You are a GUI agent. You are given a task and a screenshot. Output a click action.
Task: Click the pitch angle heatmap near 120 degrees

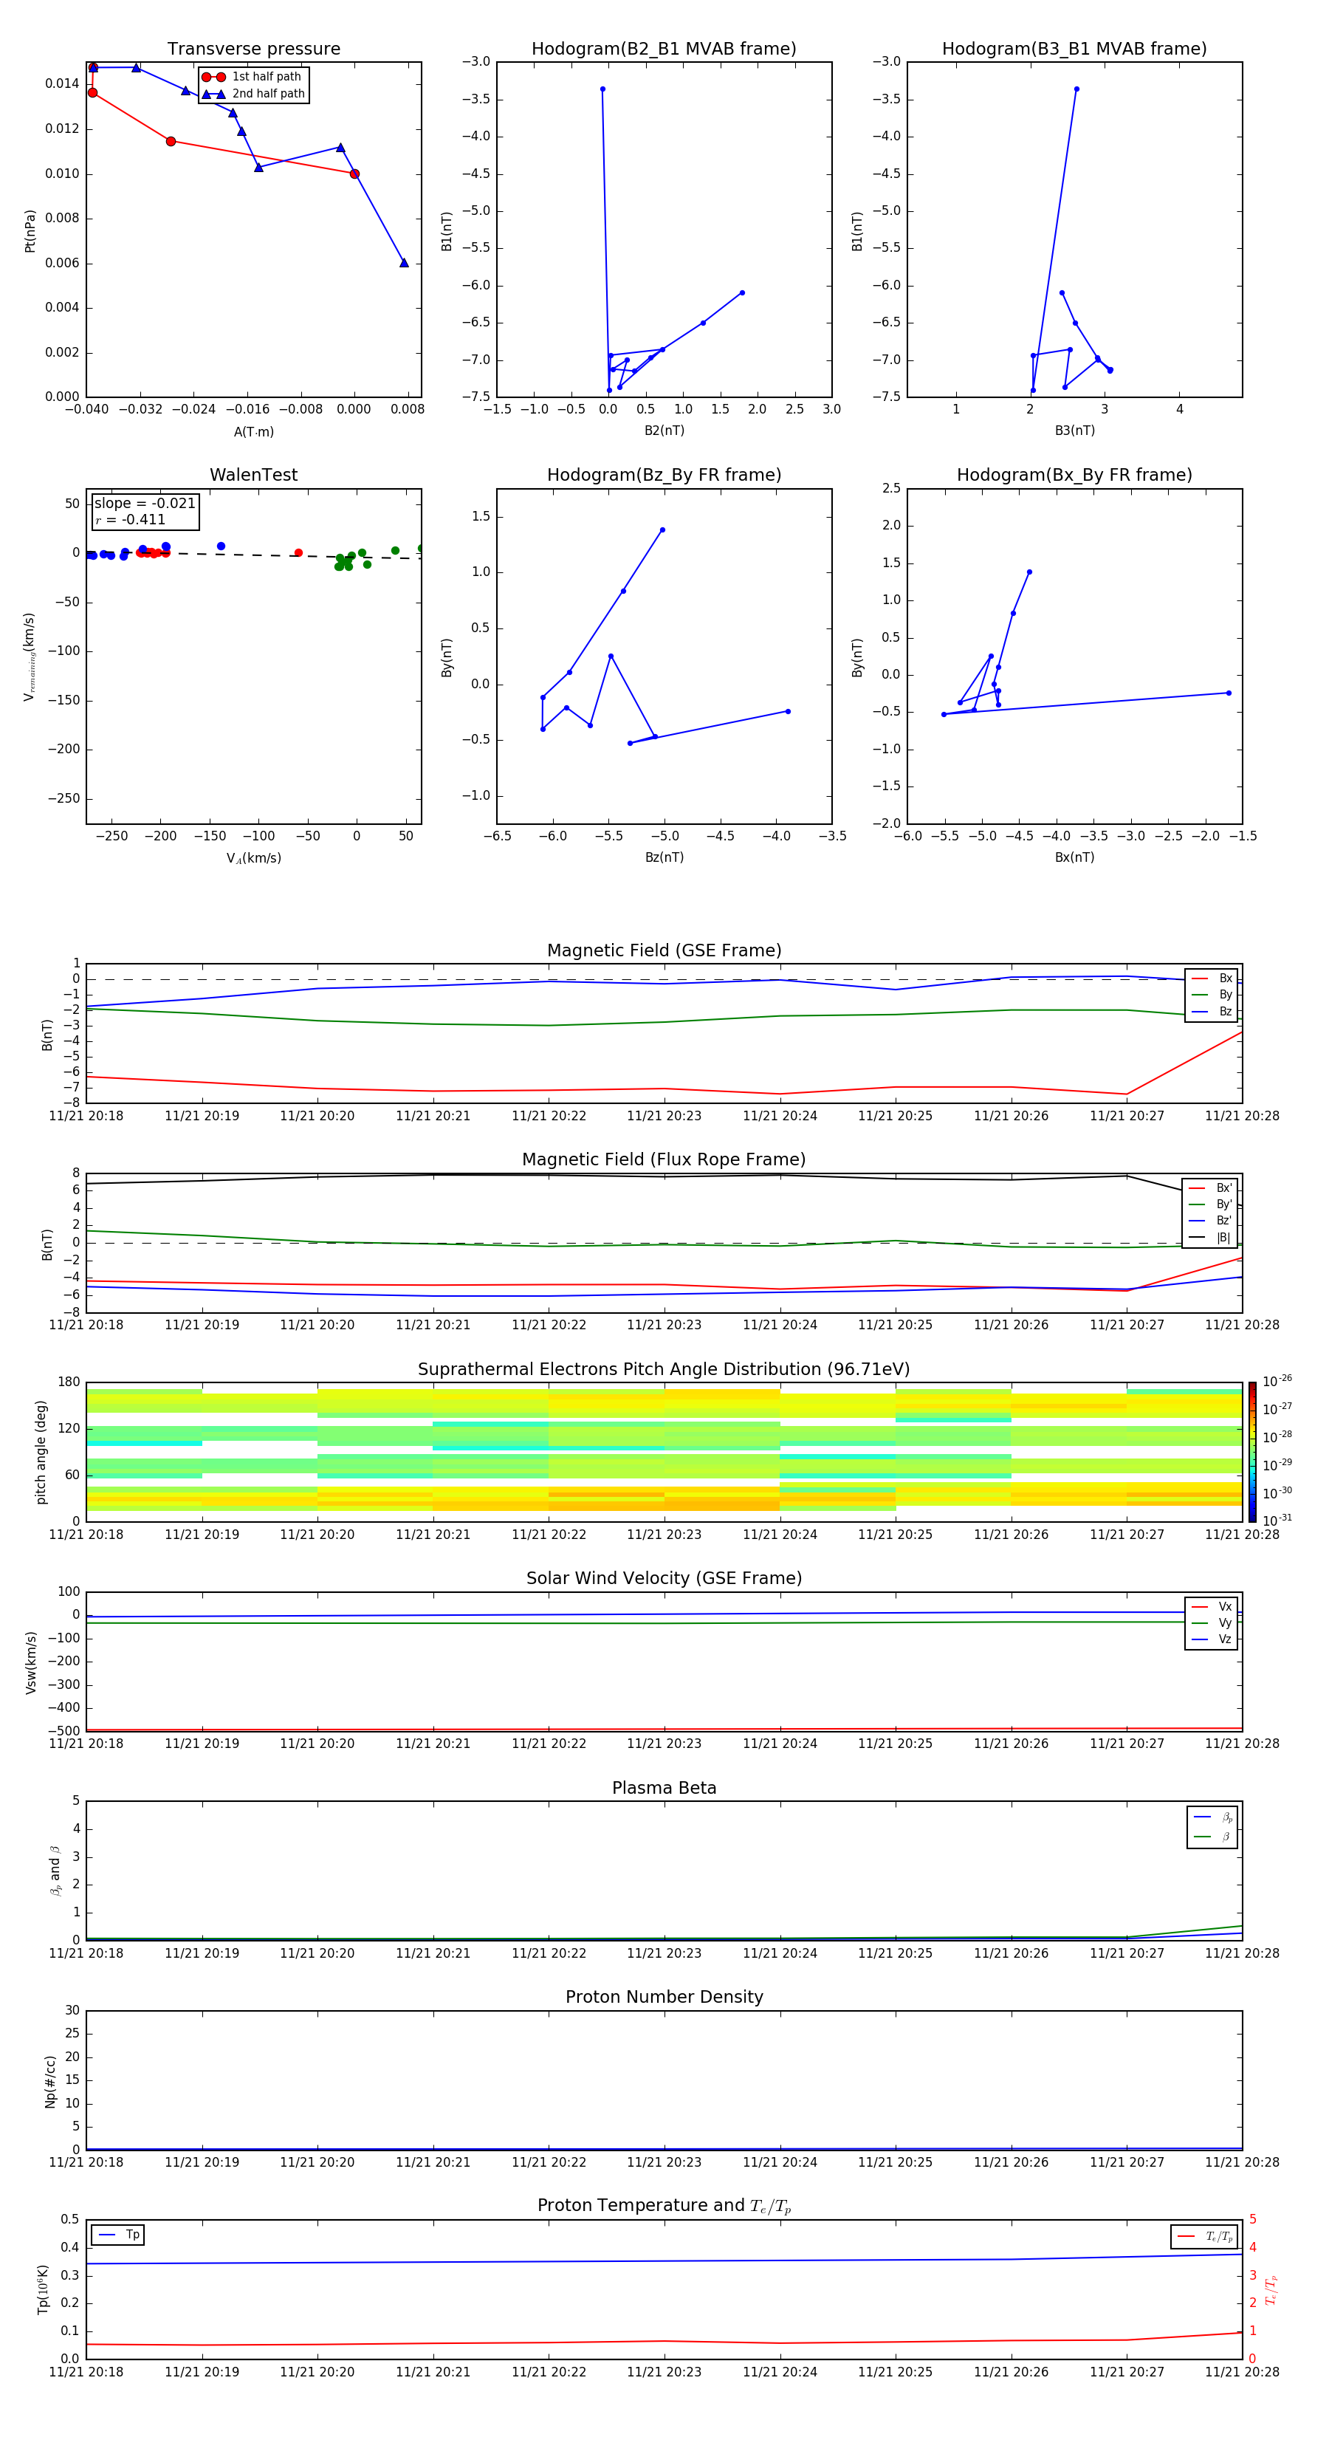[x=664, y=1433]
